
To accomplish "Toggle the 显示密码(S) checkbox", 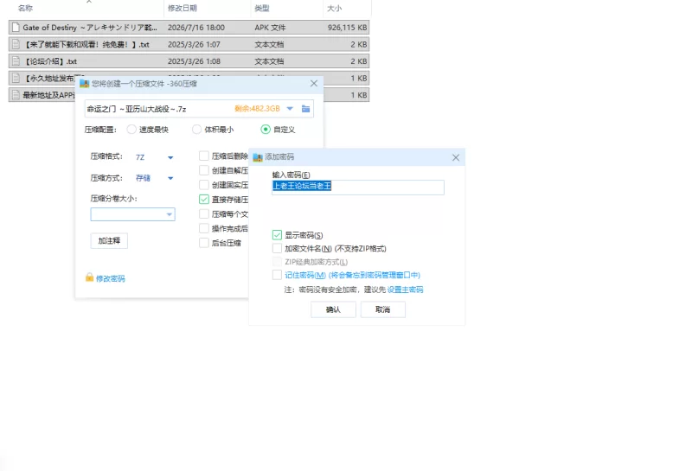I will pos(277,235).
